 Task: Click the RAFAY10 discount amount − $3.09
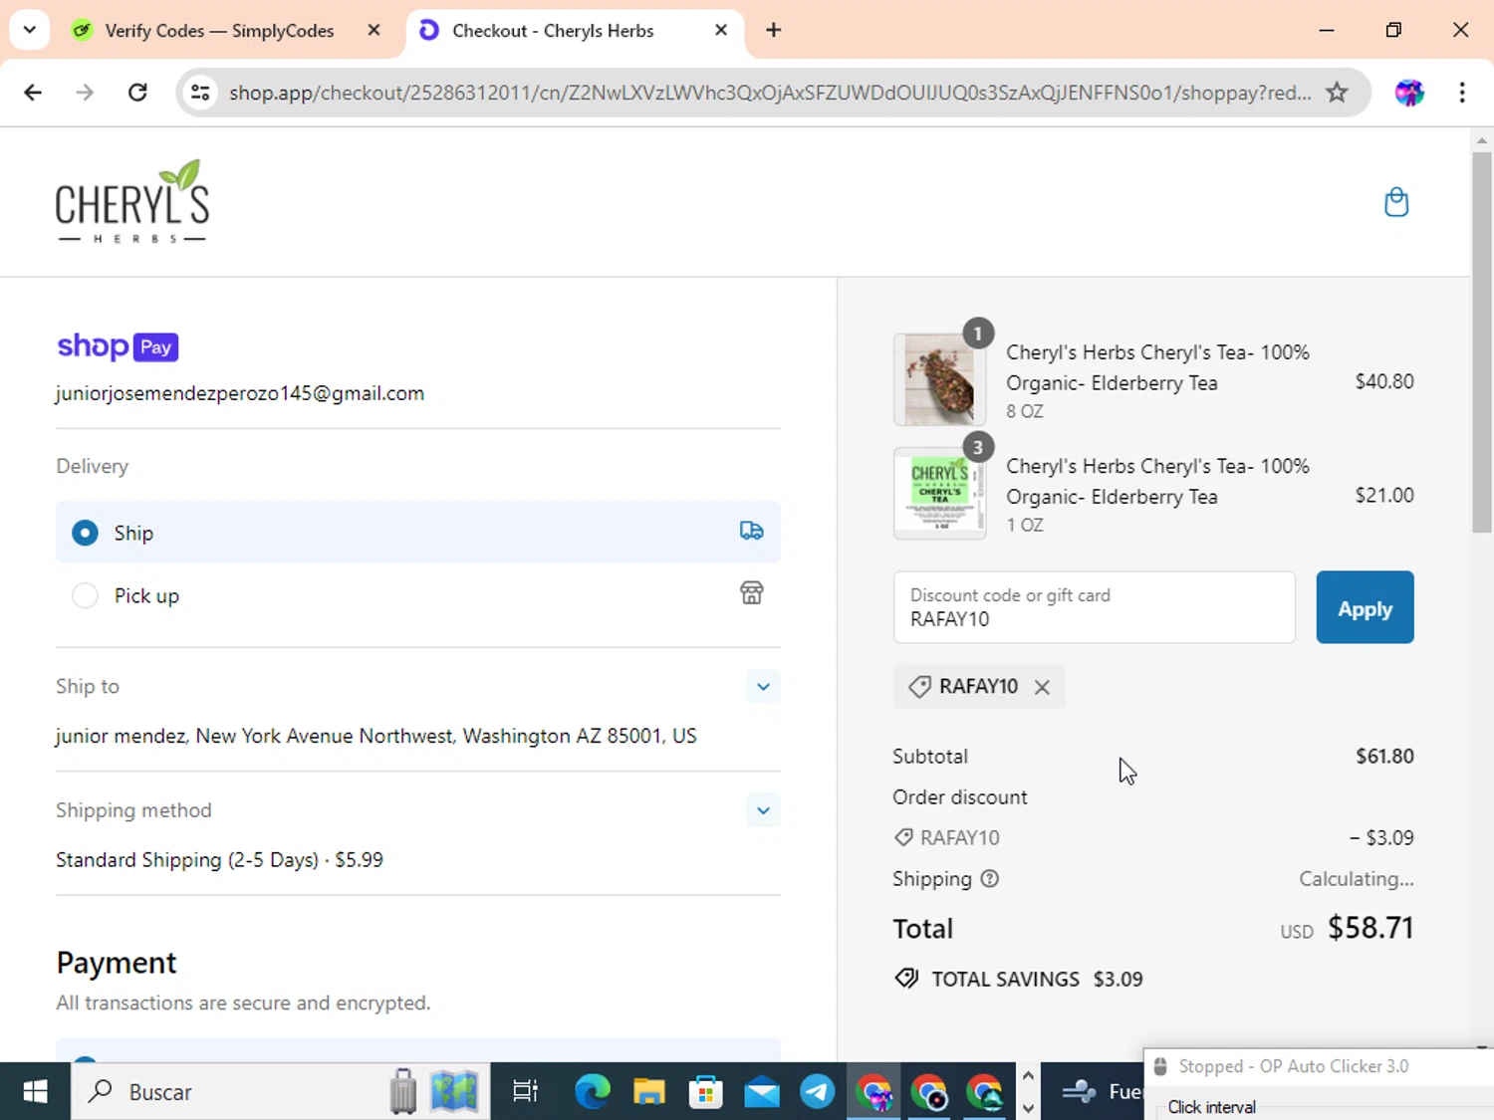point(1381,837)
